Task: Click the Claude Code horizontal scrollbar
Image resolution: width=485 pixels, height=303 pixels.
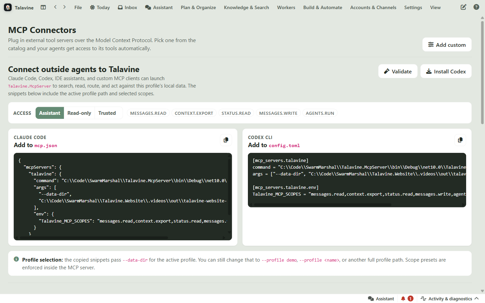Action: click(x=94, y=238)
